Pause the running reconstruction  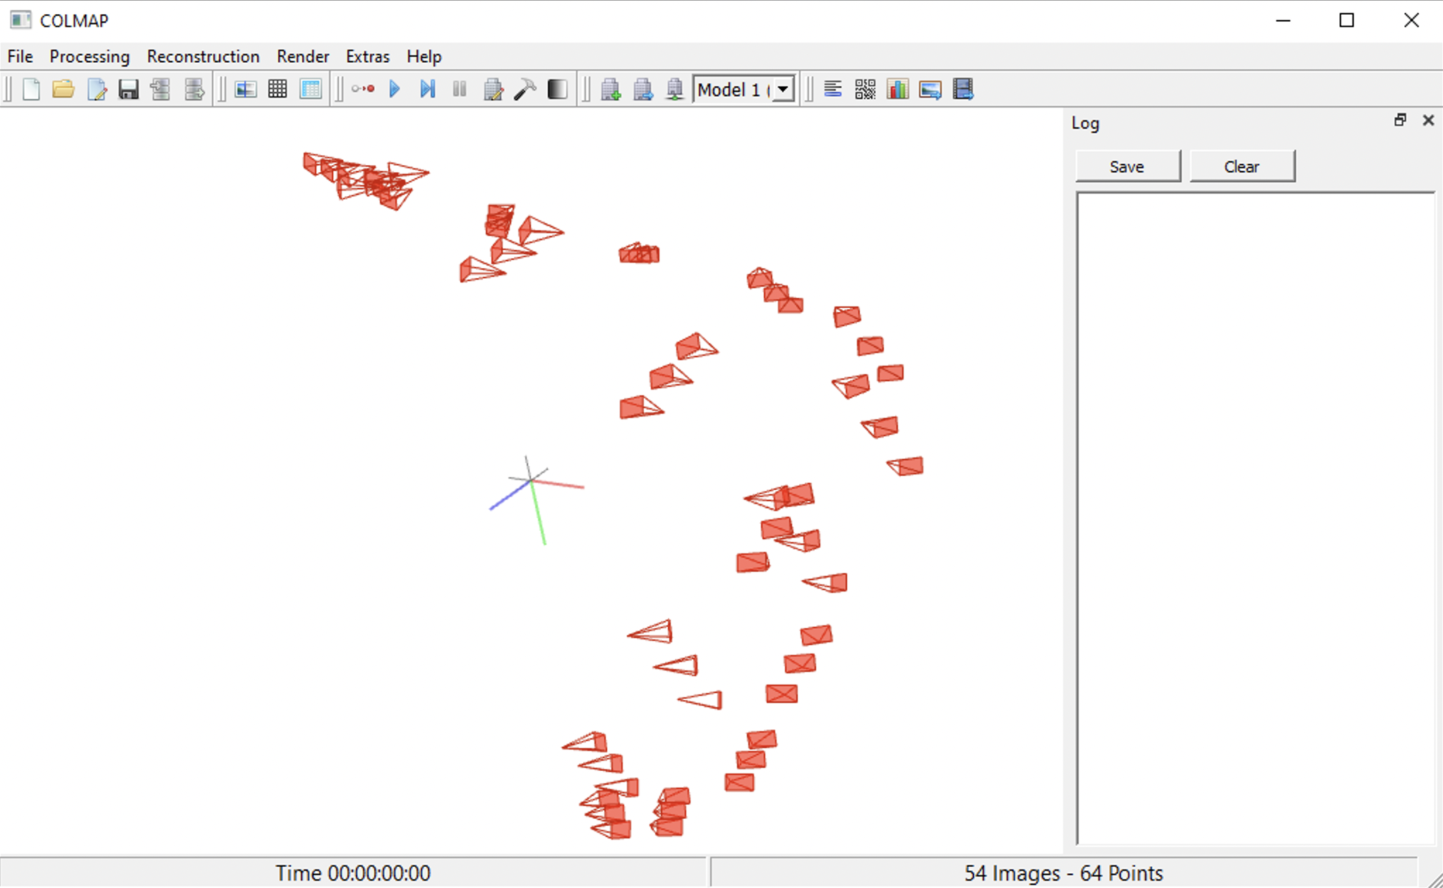coord(459,89)
